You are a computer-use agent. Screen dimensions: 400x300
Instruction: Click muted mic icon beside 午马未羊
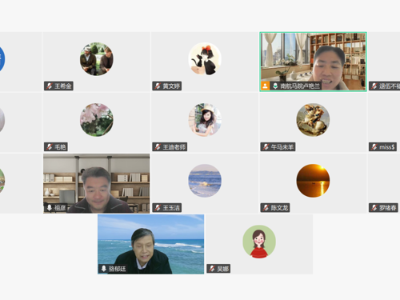pyautogui.click(x=266, y=146)
